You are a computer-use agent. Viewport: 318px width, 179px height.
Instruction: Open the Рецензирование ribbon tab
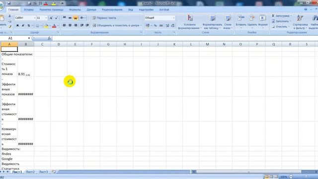click(112, 9)
